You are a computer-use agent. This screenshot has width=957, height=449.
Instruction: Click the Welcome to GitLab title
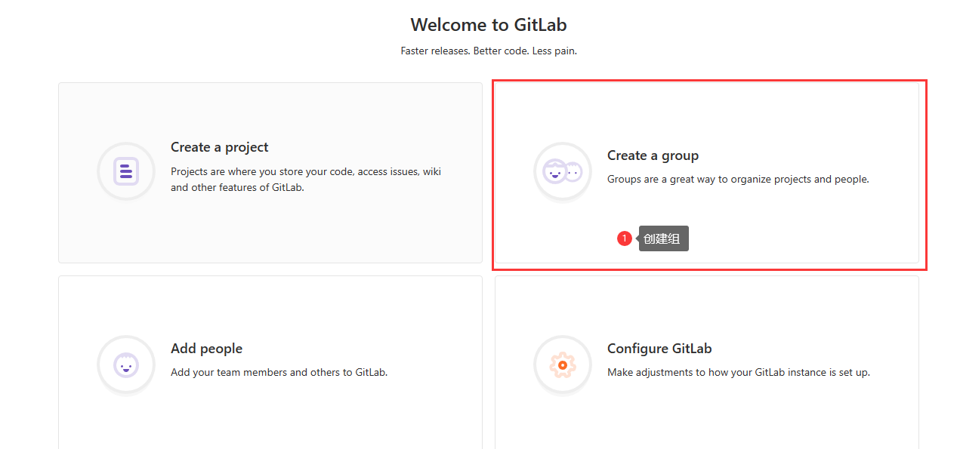489,25
